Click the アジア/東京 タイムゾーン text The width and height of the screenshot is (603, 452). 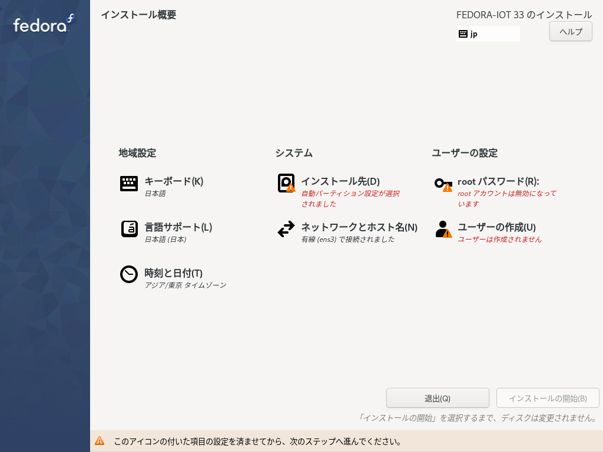(x=185, y=285)
